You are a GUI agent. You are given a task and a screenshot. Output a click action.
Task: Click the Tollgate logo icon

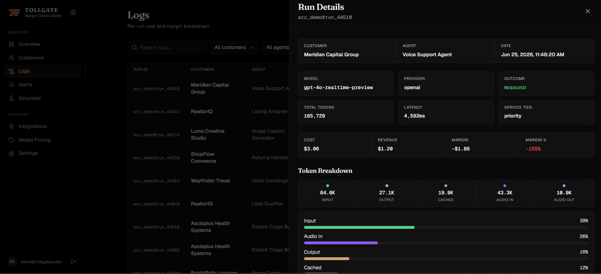pyautogui.click(x=14, y=13)
